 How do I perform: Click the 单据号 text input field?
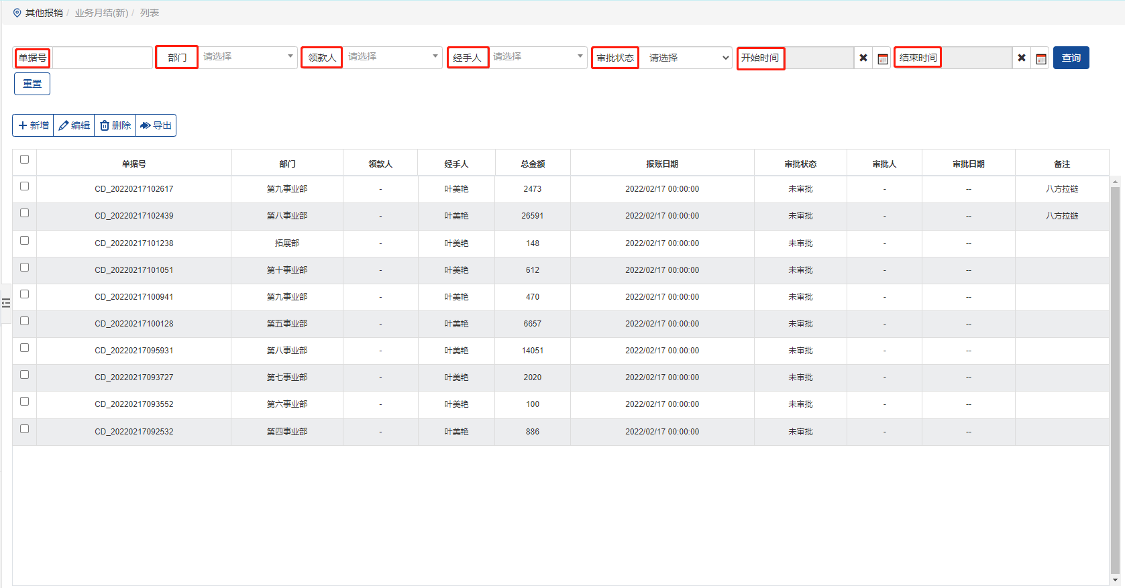coord(102,58)
